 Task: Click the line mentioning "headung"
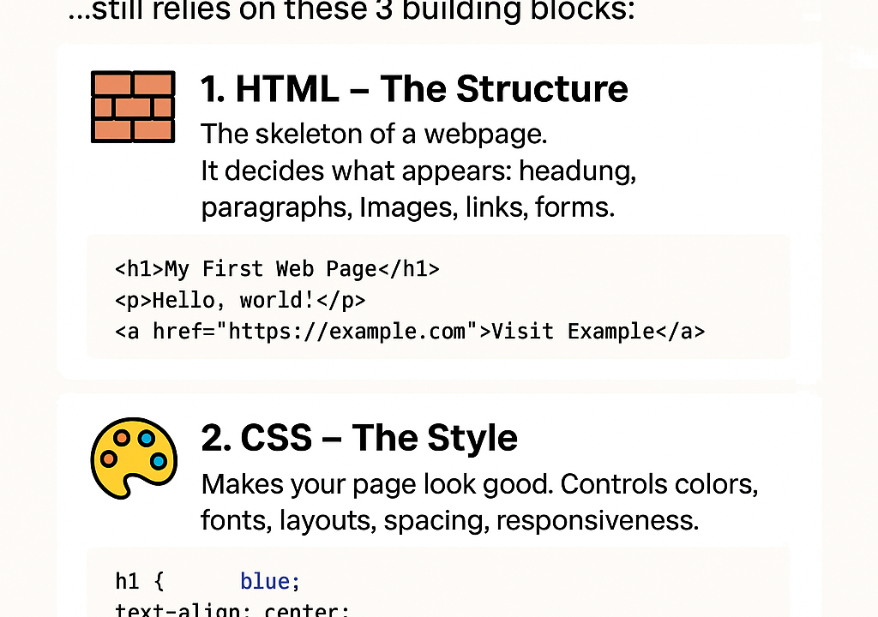(x=418, y=171)
